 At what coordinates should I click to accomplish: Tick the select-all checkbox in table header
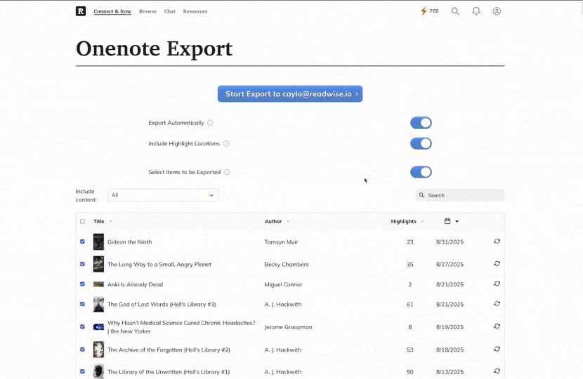[83, 222]
